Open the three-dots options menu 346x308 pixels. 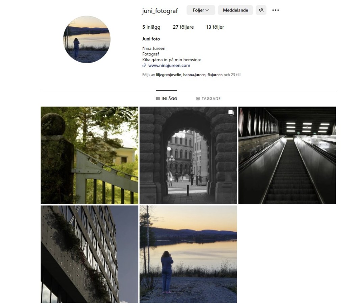[275, 10]
